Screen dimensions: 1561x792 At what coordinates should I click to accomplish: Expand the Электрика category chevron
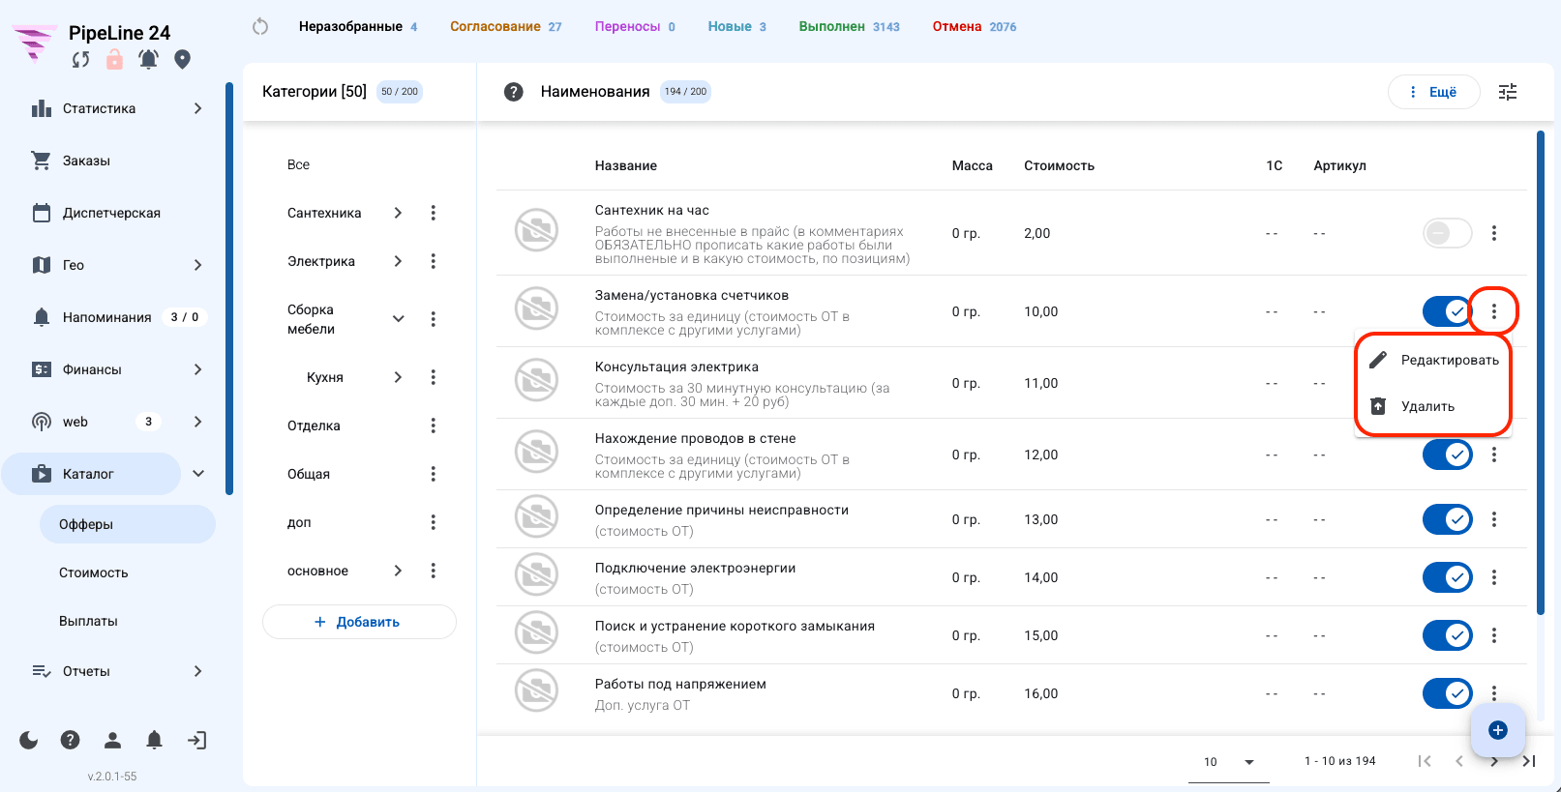click(398, 261)
